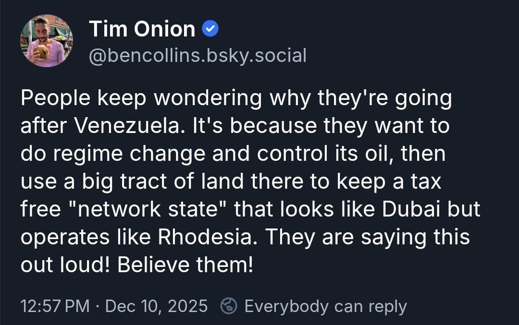519x325 pixels.
Task: Open the @bencollins.bsky.social handle
Action: (x=198, y=56)
